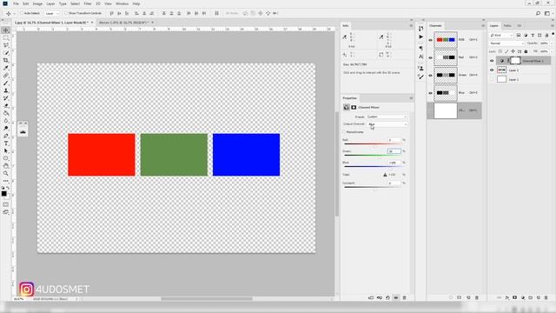Image resolution: width=556 pixels, height=313 pixels.
Task: Open the Character panel icon in dock
Action: (x=420, y=57)
